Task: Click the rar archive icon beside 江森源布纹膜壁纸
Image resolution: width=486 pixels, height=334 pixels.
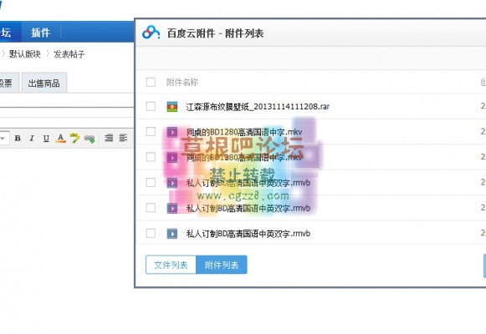Action: (172, 107)
